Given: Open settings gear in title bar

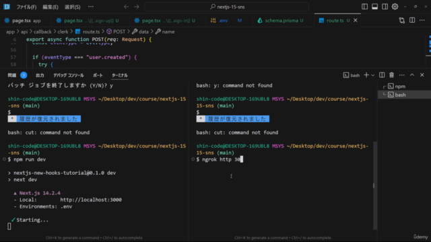Looking at the screenshot, I should (395, 7).
